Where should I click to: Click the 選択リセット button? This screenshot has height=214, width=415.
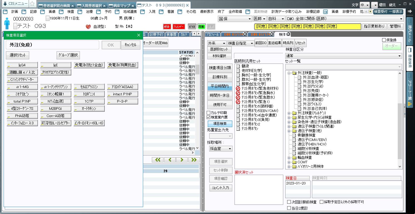pos(18,55)
